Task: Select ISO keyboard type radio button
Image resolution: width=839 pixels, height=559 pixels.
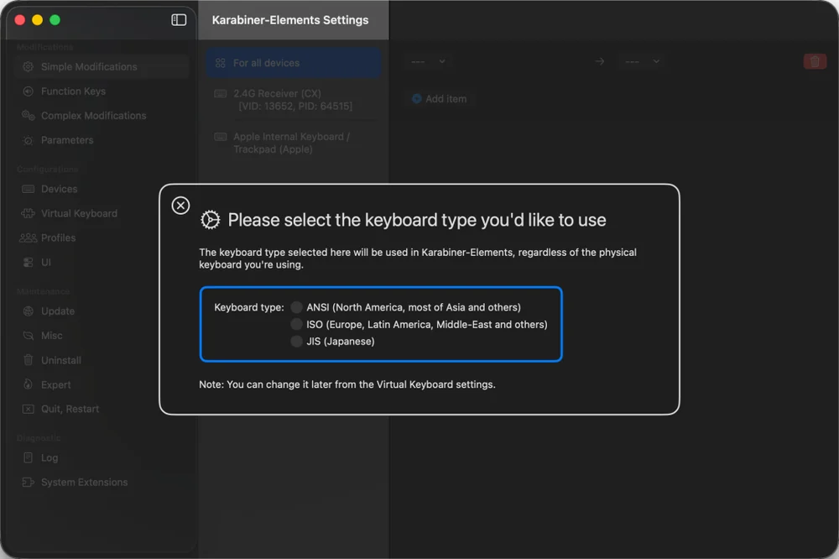Action: (x=296, y=325)
